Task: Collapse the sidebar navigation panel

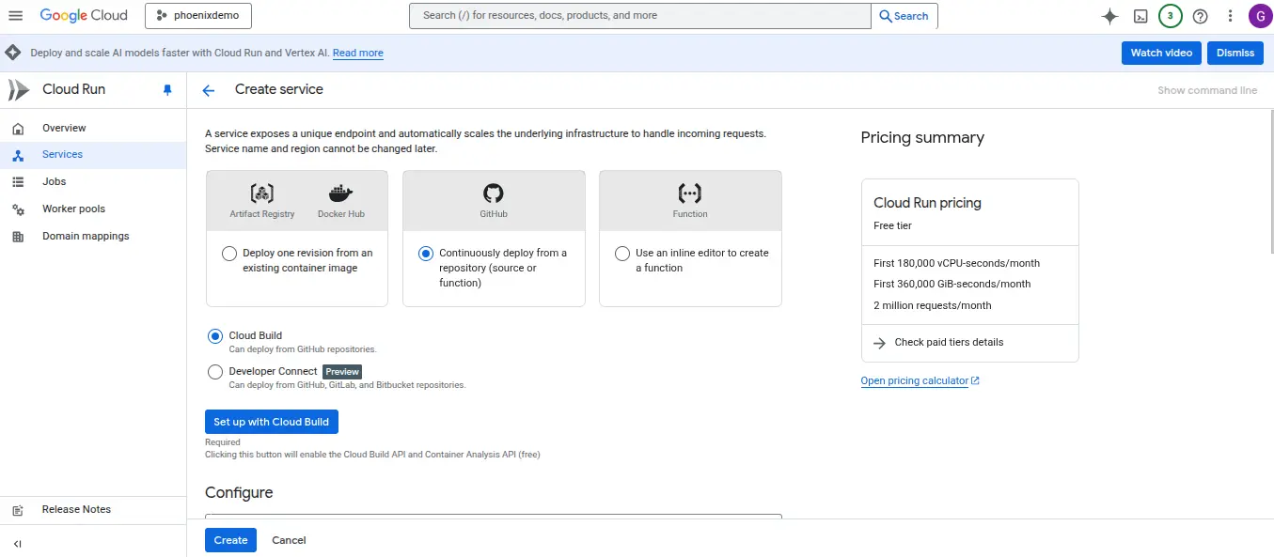Action: coord(18,543)
